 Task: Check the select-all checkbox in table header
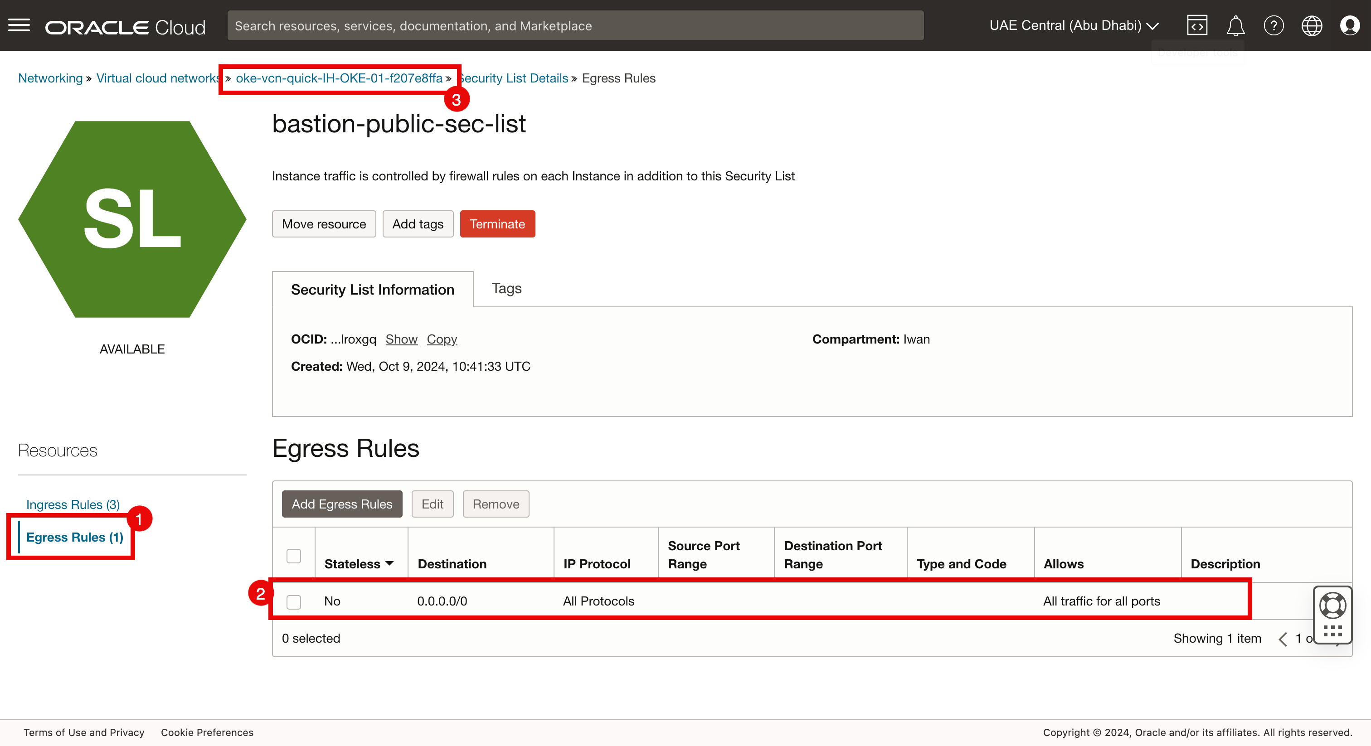pyautogui.click(x=293, y=556)
